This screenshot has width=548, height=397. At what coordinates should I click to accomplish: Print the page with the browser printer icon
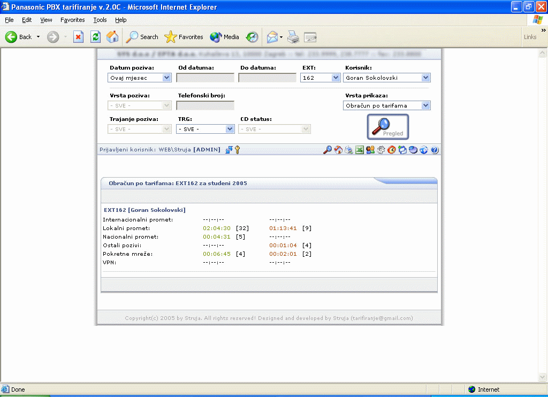(293, 37)
